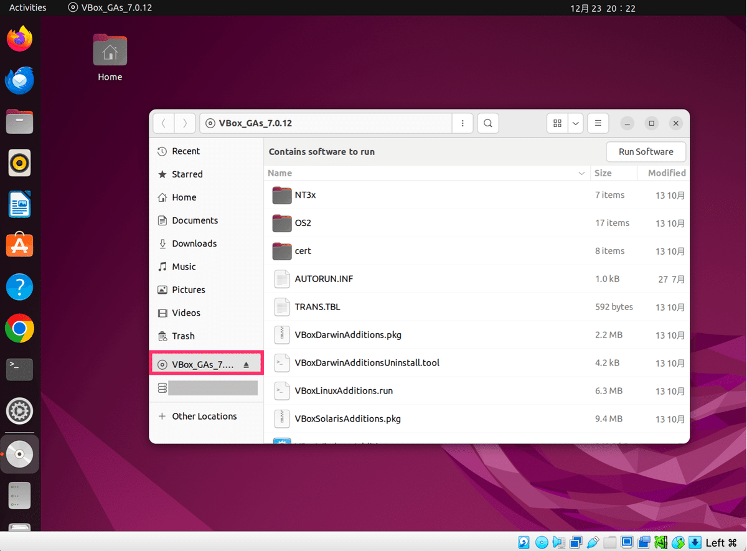
Task: Launch Google Chrome from the dock
Action: pyautogui.click(x=19, y=329)
